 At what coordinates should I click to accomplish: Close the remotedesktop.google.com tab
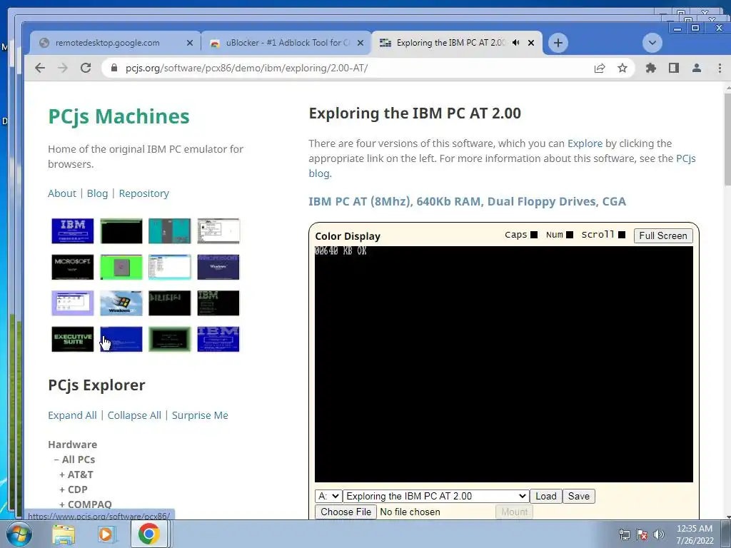coord(190,43)
